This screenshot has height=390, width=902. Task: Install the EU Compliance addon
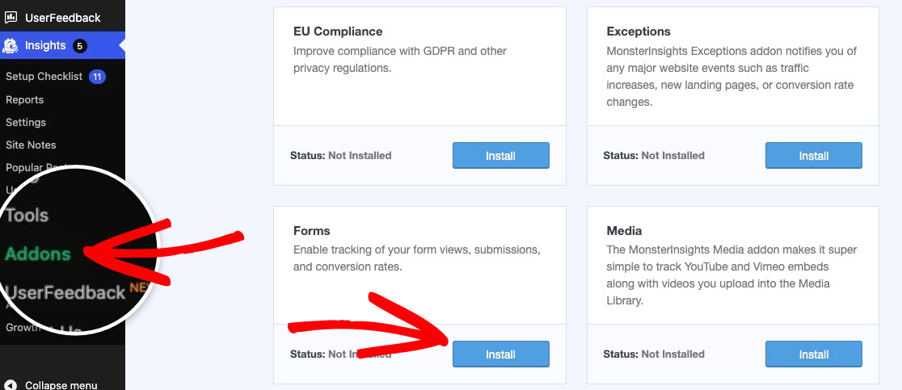[500, 155]
